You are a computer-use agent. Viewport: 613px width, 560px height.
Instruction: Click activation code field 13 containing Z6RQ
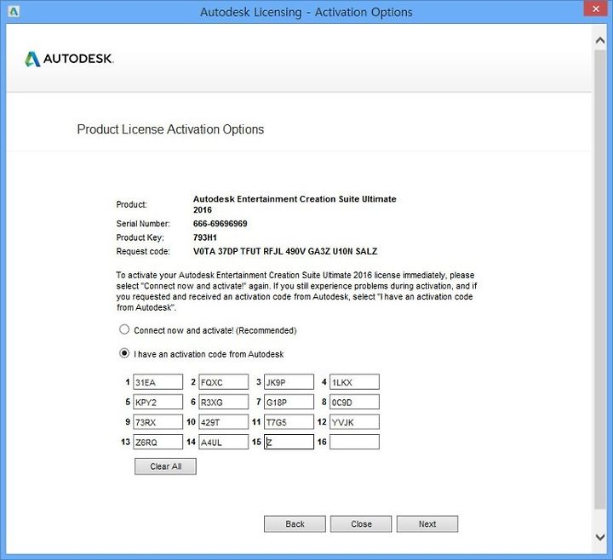tap(158, 442)
